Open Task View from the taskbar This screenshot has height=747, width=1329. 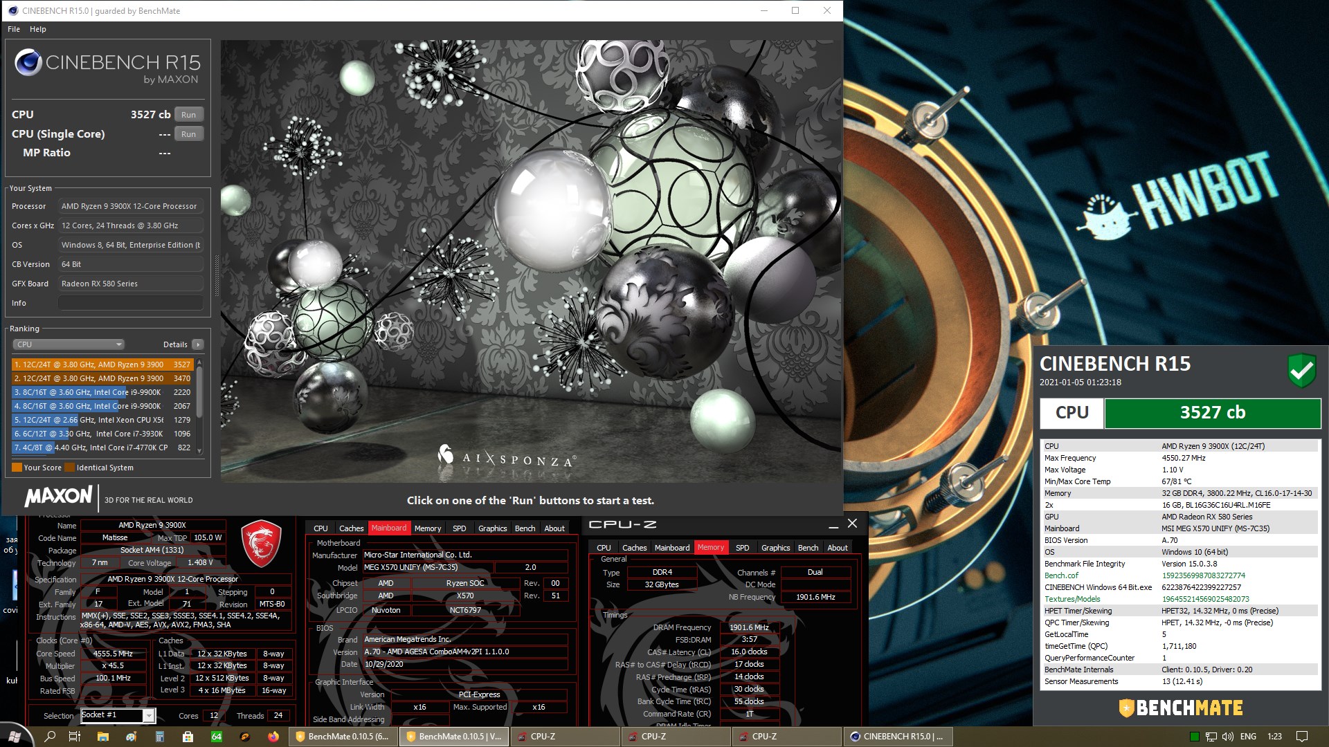pyautogui.click(x=75, y=737)
